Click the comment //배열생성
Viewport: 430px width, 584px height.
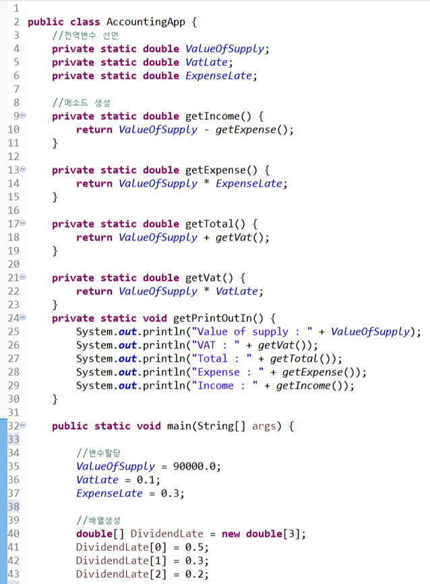(98, 520)
